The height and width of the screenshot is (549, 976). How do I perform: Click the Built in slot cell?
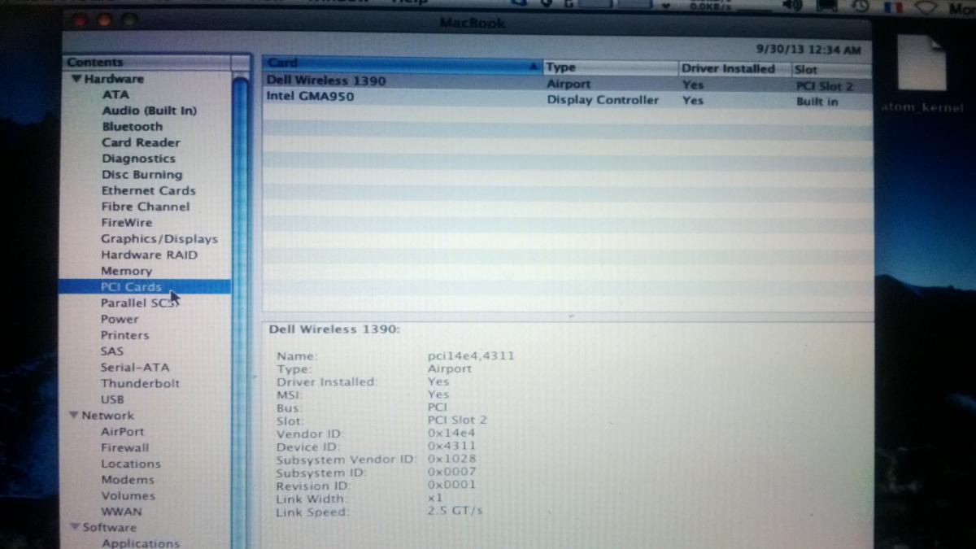click(817, 102)
